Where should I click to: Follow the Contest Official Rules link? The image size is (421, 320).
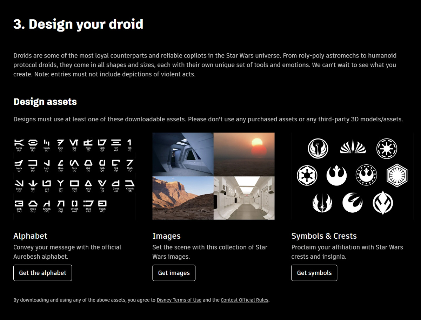pyautogui.click(x=245, y=300)
